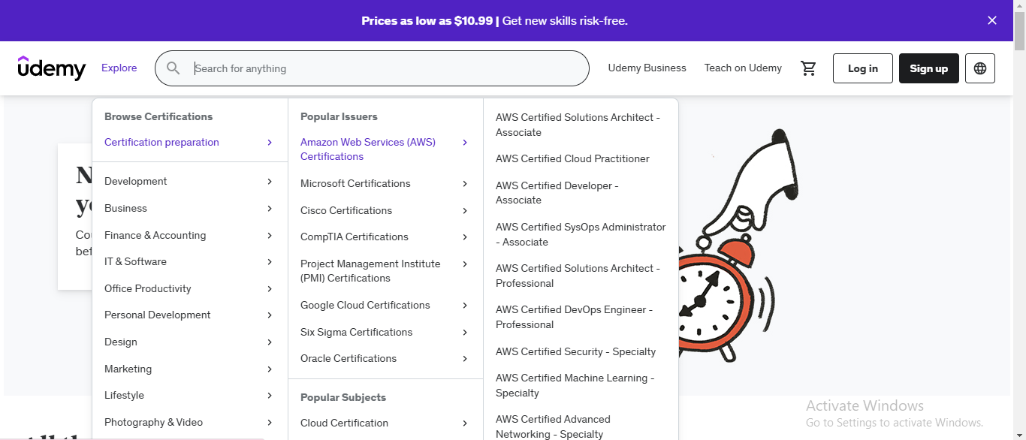Open AWS Certified Developer - Associate
This screenshot has width=1026, height=440.
point(557,193)
